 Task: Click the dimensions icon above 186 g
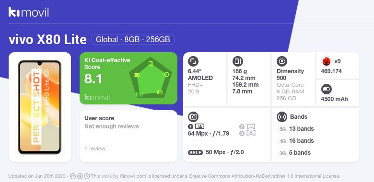(x=238, y=61)
